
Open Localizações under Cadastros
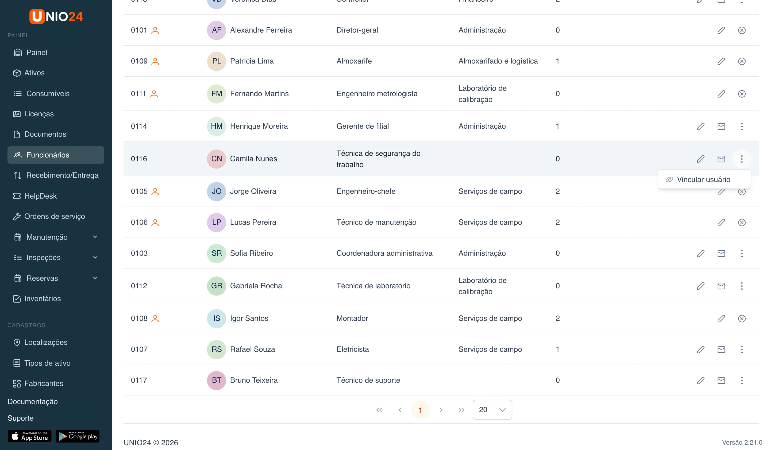point(56,342)
